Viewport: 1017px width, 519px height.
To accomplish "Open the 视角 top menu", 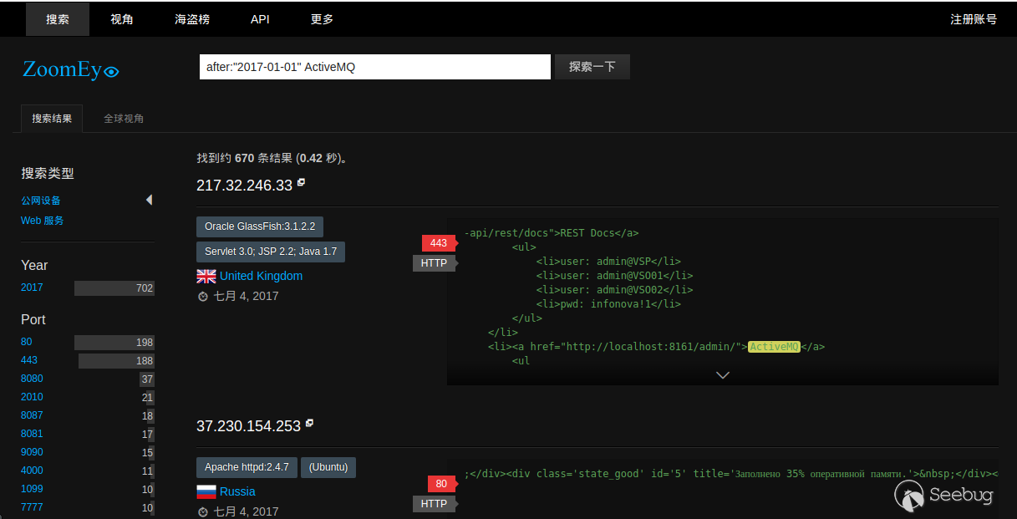I will (x=122, y=19).
